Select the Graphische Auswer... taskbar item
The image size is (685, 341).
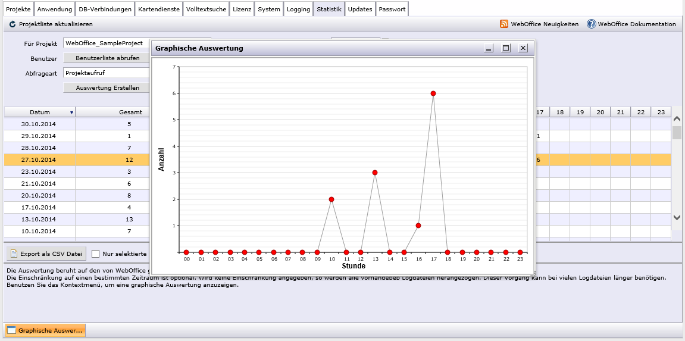(45, 330)
